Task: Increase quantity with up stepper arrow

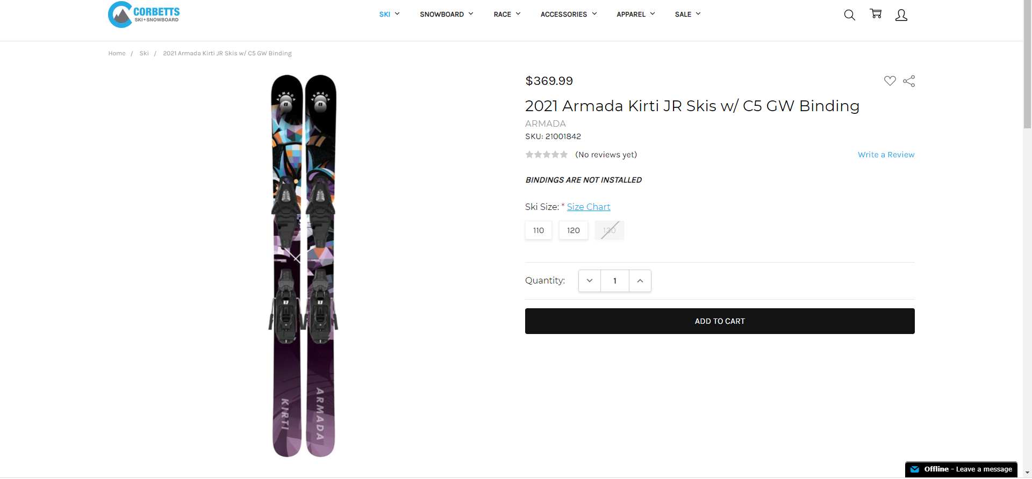Action: pos(640,280)
